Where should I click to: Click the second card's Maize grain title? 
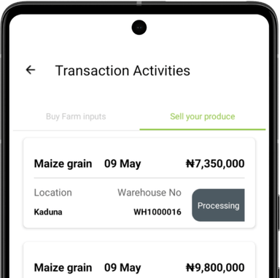pos(63,268)
